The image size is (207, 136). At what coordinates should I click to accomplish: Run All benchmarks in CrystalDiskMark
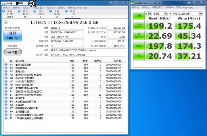coord(139,15)
